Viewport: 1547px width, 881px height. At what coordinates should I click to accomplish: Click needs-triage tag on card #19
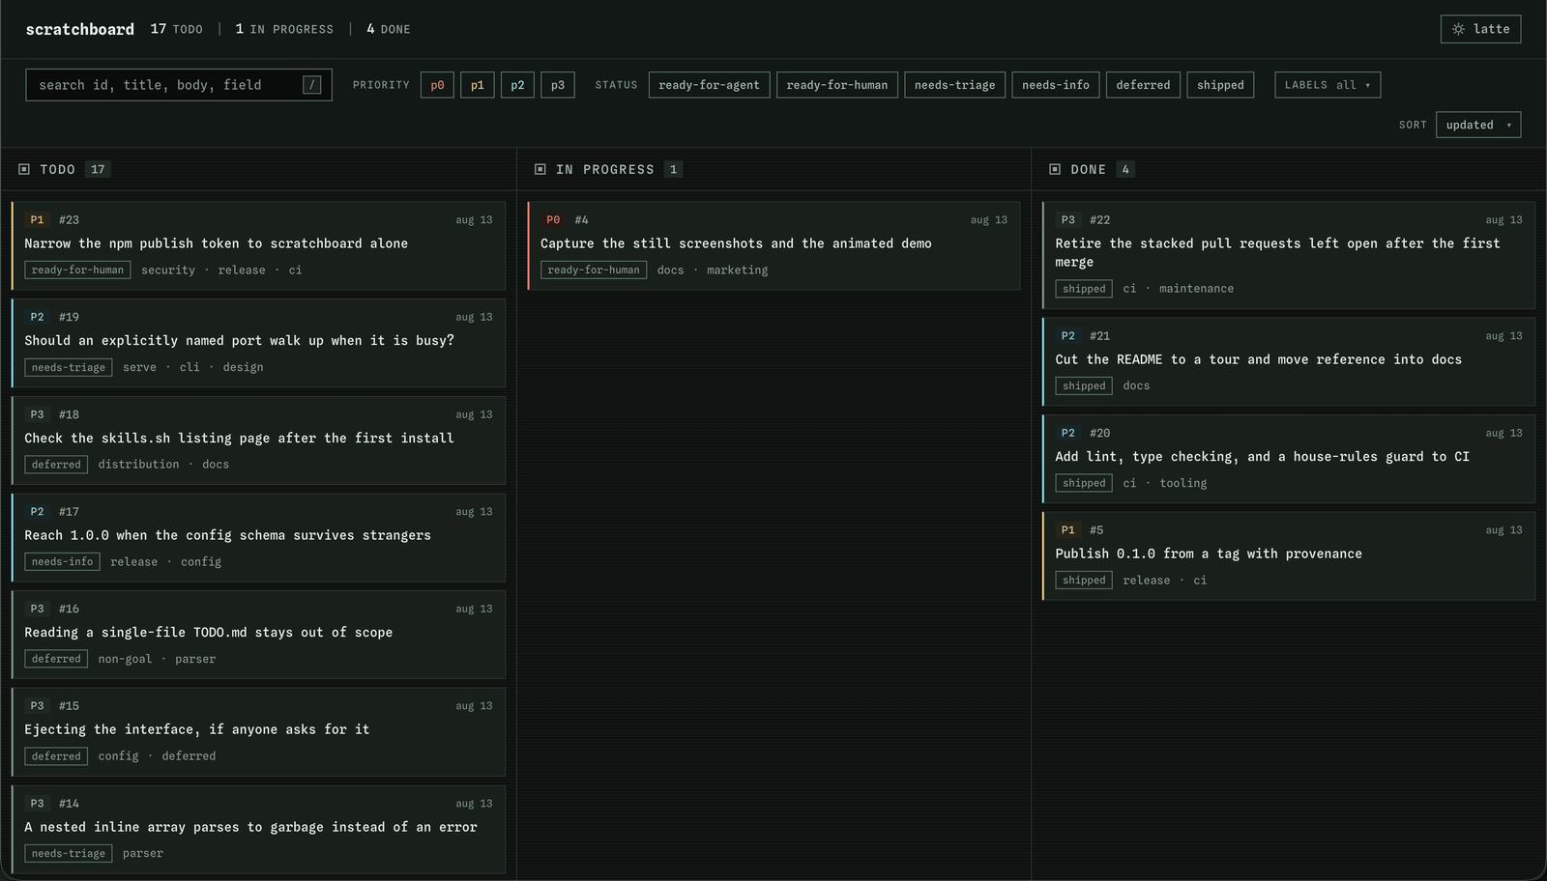(x=69, y=367)
